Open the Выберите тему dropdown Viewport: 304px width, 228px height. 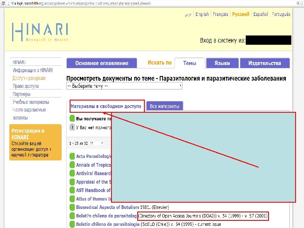coord(124,86)
